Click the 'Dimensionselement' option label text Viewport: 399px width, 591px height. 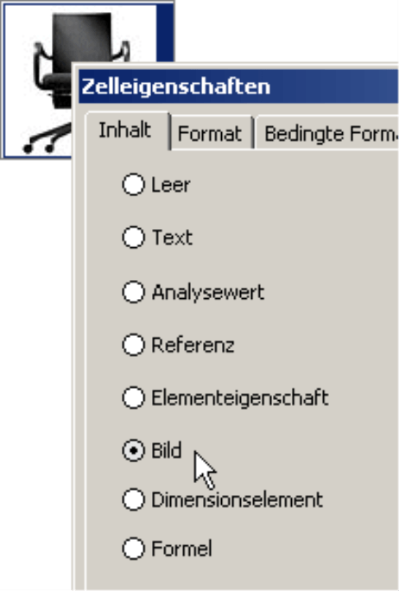pyautogui.click(x=237, y=500)
